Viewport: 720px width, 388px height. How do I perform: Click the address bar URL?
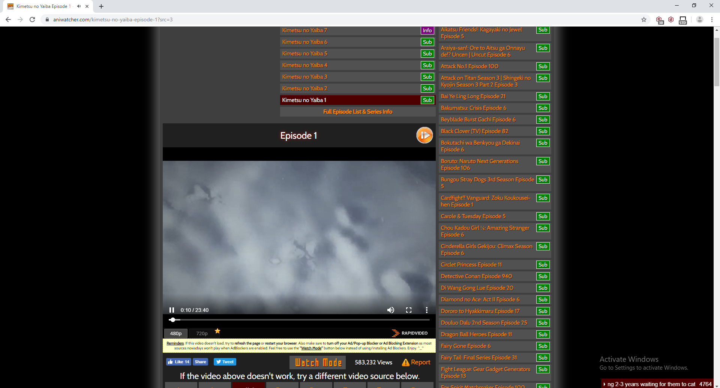click(x=113, y=19)
